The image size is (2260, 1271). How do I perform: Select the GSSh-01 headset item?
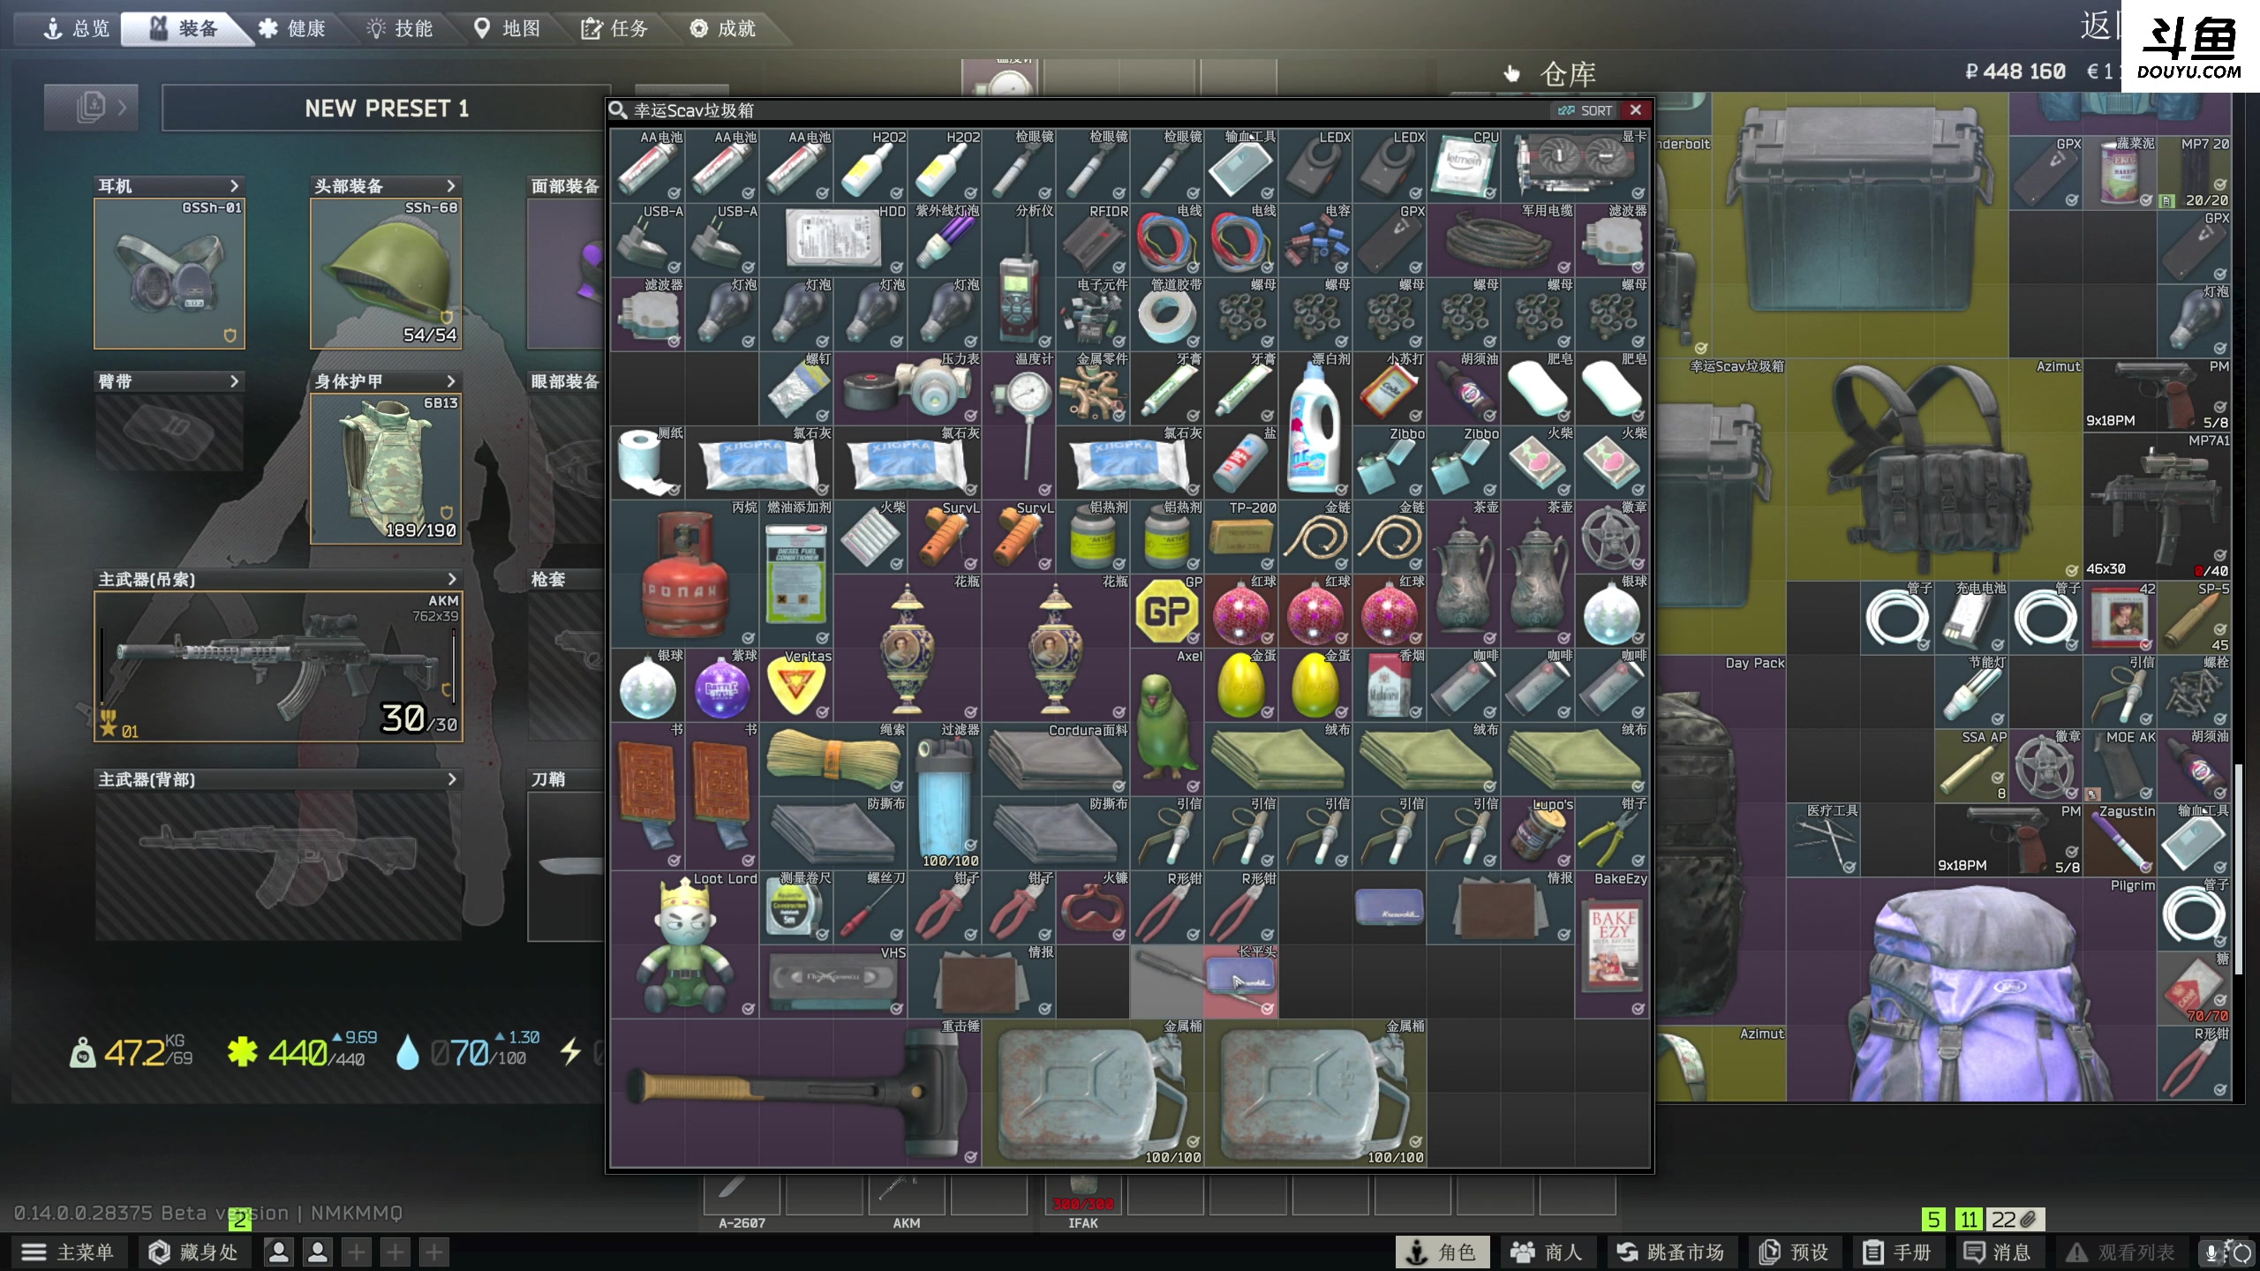click(x=169, y=274)
